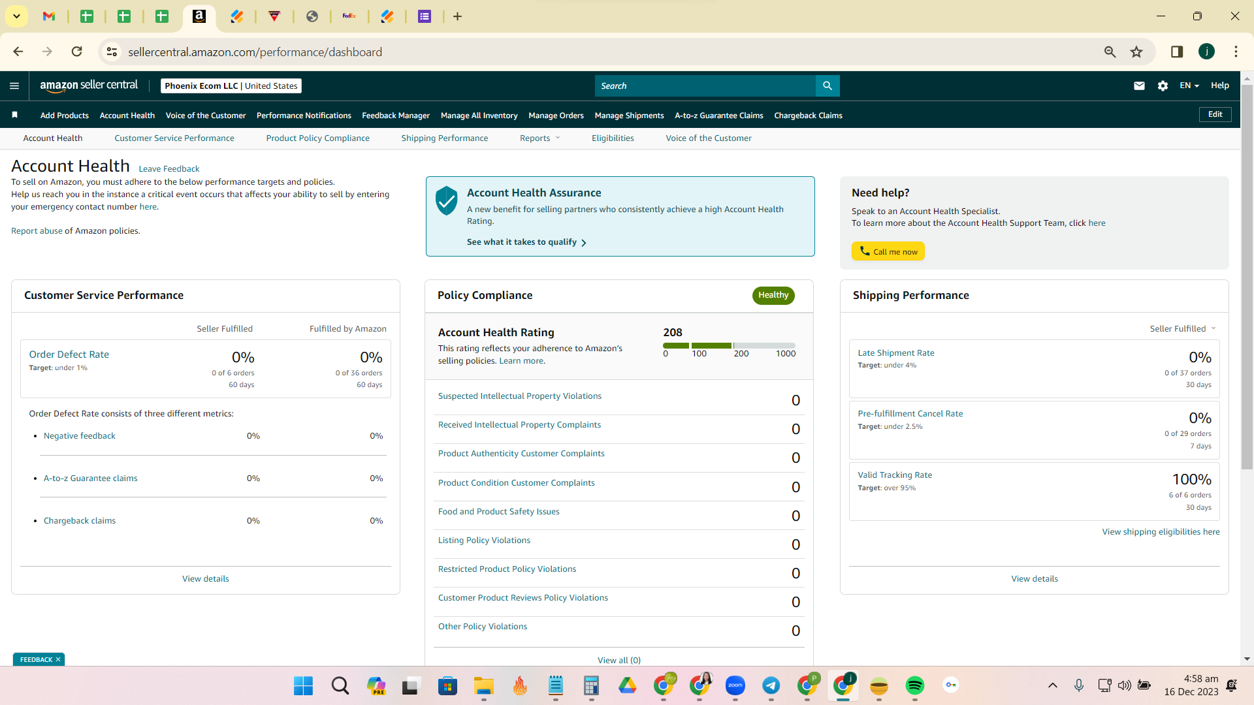The image size is (1254, 705).
Task: Click the Amazon Seller Central logo
Action: [x=89, y=86]
